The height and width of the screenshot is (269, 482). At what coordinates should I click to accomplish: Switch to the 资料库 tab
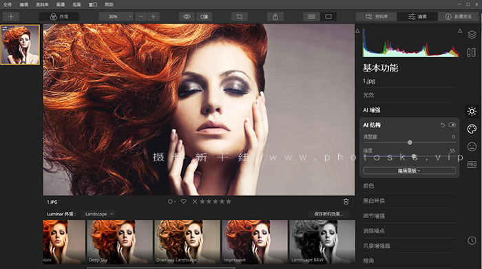[x=377, y=17]
